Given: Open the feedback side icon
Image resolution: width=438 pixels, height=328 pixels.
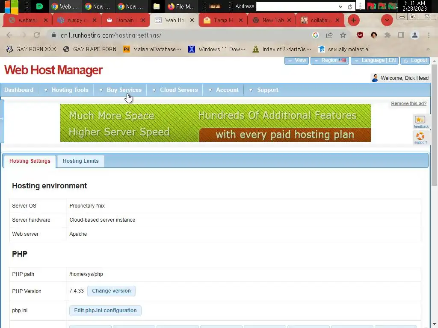Looking at the screenshot, I should [x=421, y=122].
